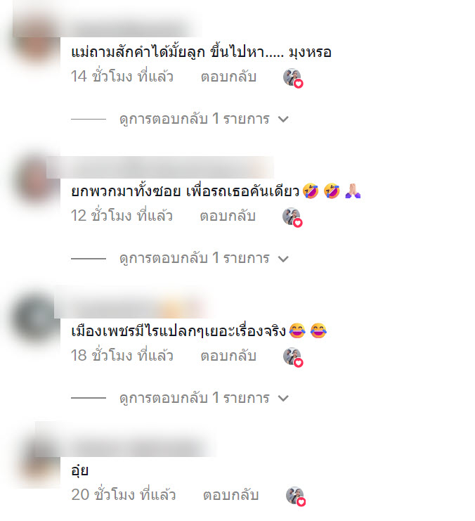Open the '18 ชั่วโมง ที่แล้ว' timestamp link
475x521 pixels.
point(122,355)
